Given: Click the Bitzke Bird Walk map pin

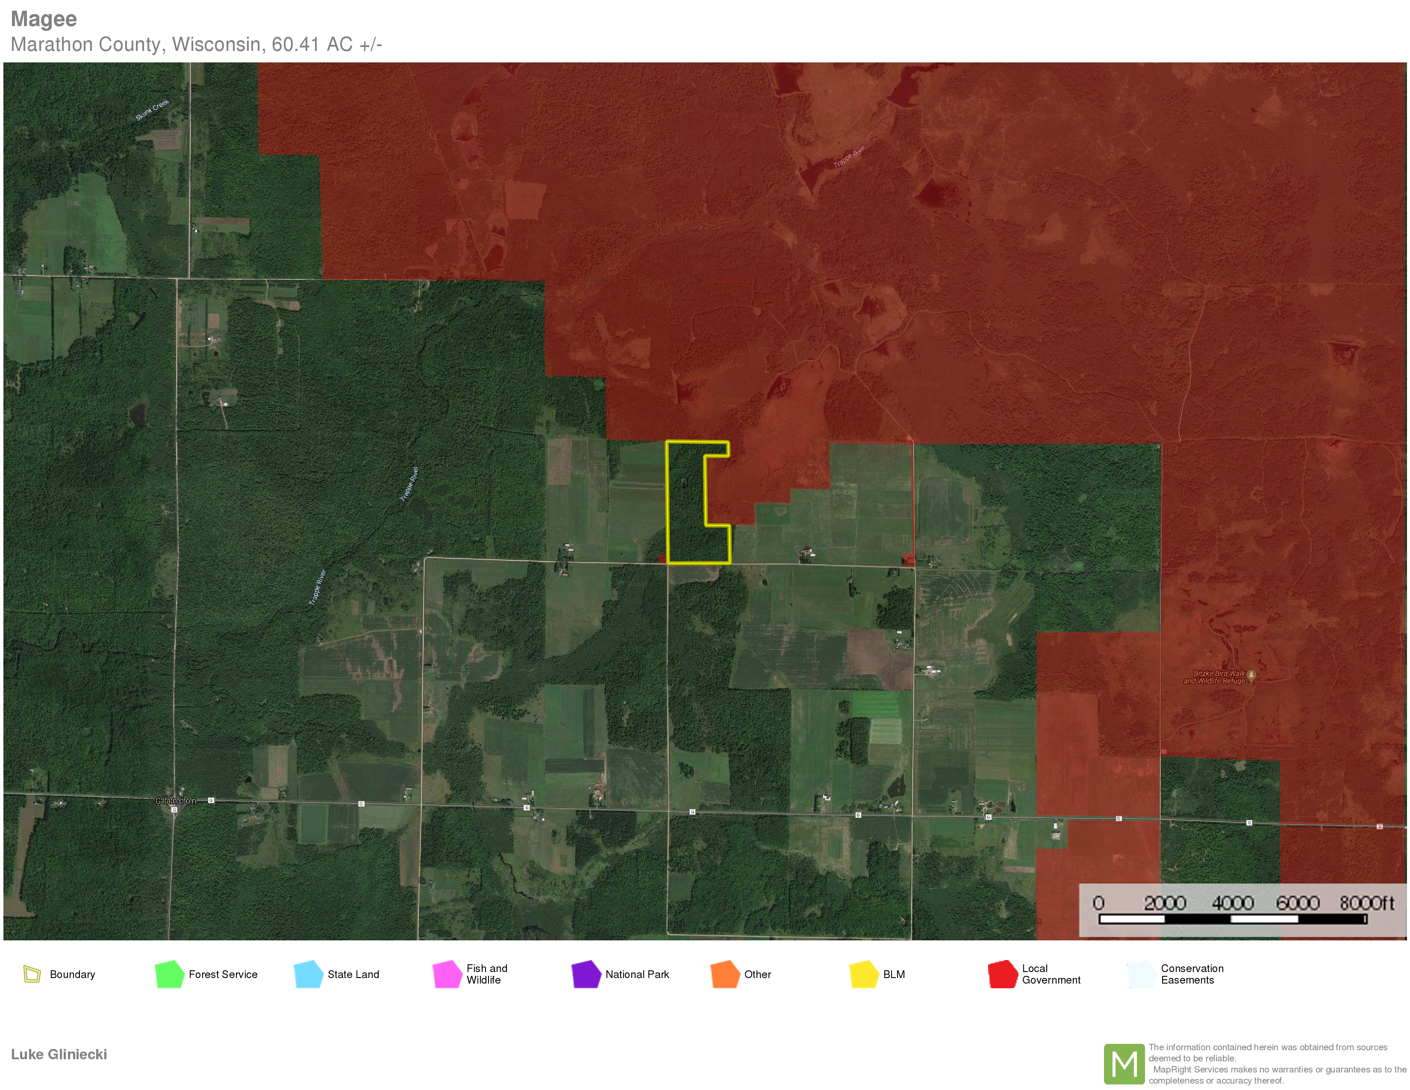Looking at the screenshot, I should [x=1251, y=675].
